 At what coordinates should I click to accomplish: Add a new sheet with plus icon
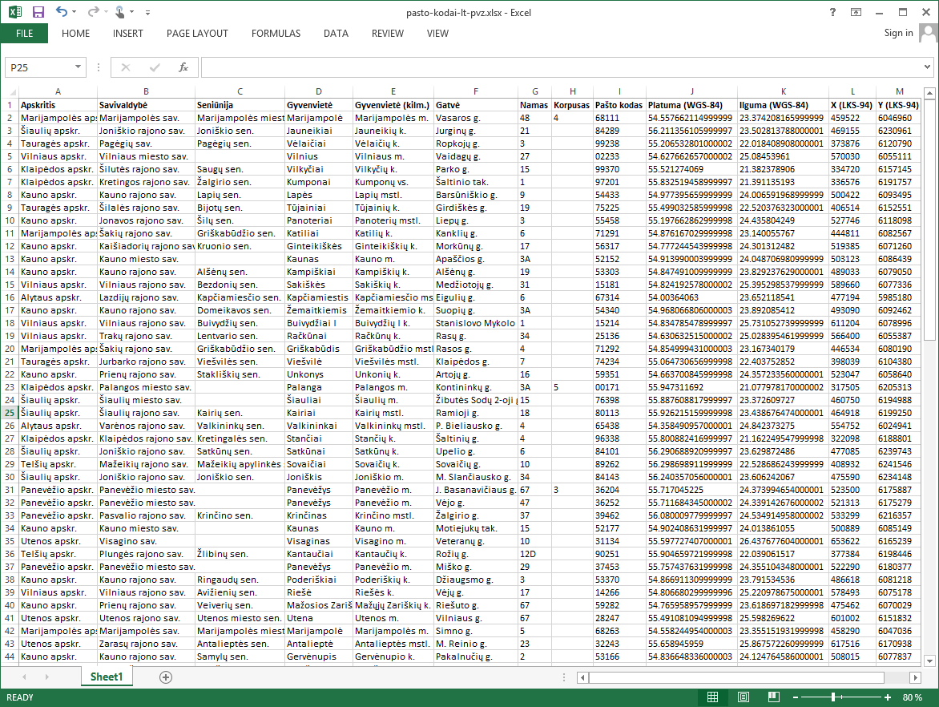166,677
